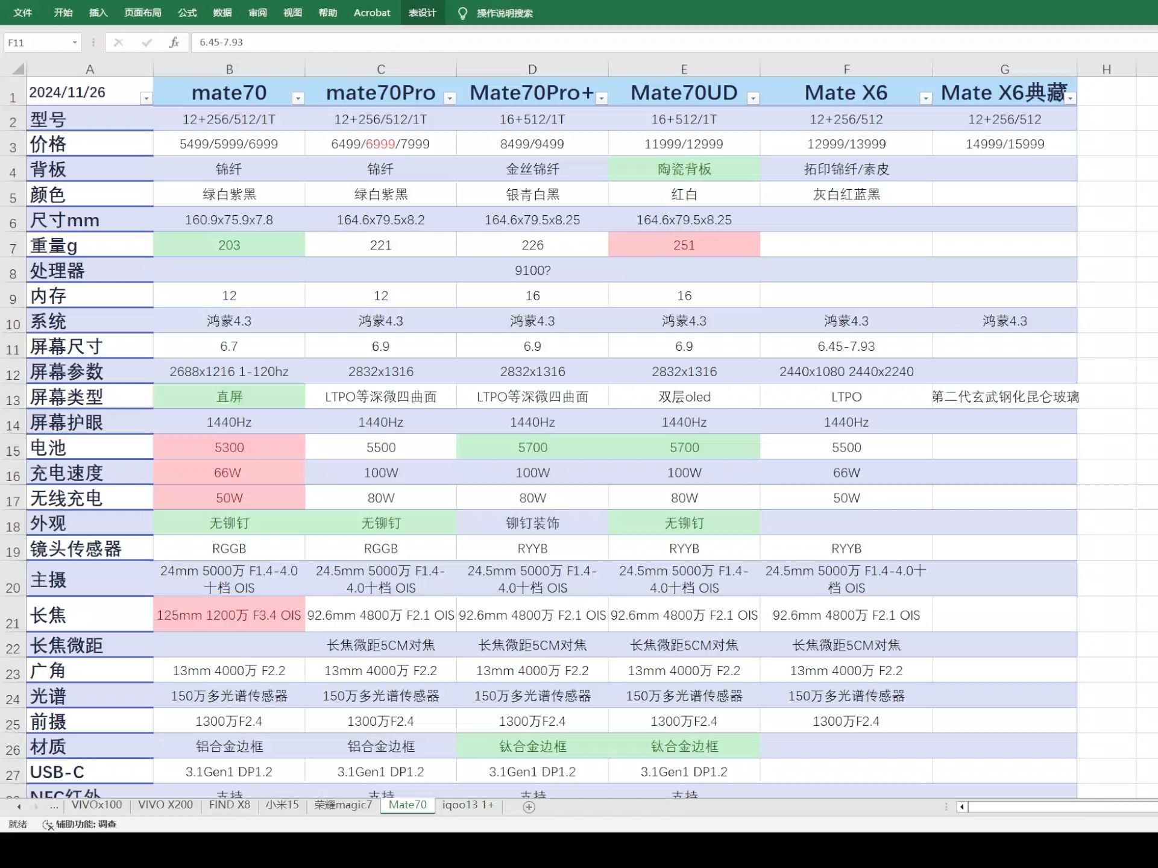The height and width of the screenshot is (868, 1158).
Task: Open filter dropdown for 2024/11/26 column
Action: click(146, 98)
